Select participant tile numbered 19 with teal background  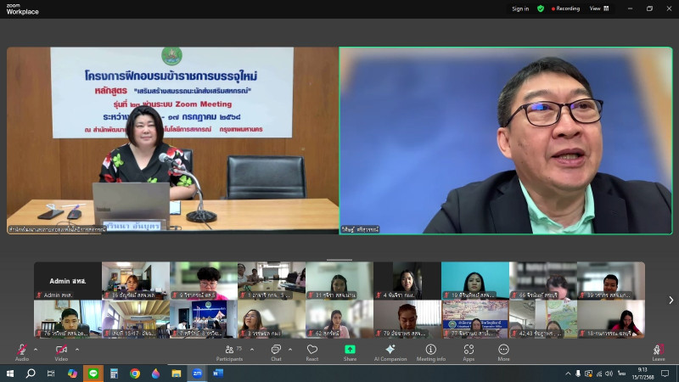[x=475, y=281]
